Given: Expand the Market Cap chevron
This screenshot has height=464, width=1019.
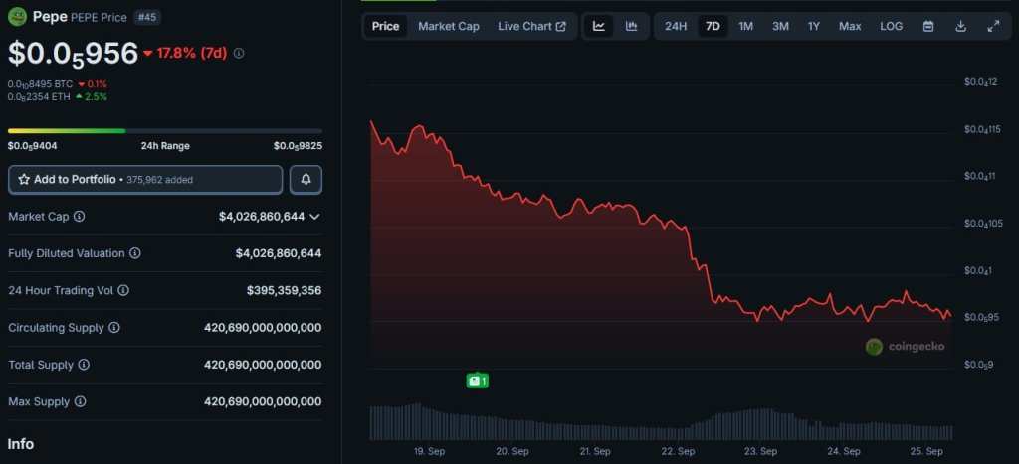Looking at the screenshot, I should pyautogui.click(x=314, y=217).
